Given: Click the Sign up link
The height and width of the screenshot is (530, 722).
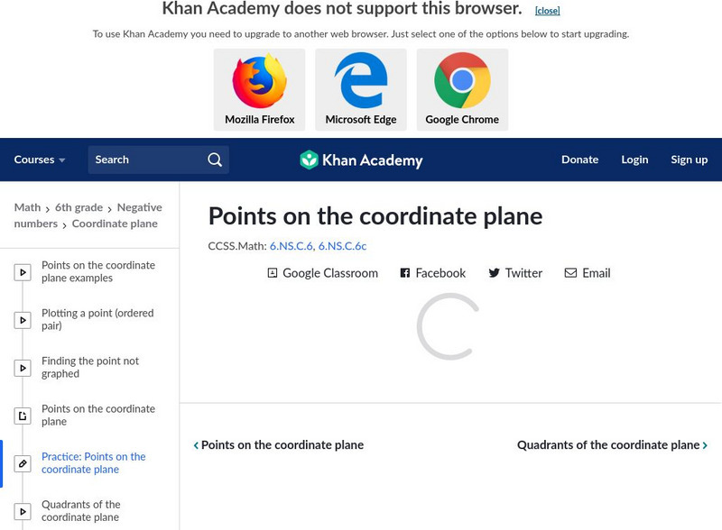Looking at the screenshot, I should coord(689,160).
